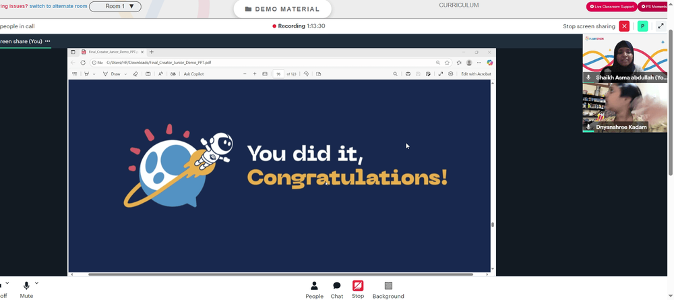Add page to favorites star

(447, 63)
